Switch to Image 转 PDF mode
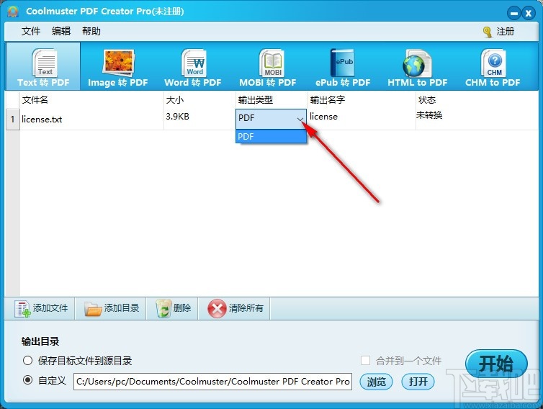543x409 pixels. pyautogui.click(x=117, y=66)
